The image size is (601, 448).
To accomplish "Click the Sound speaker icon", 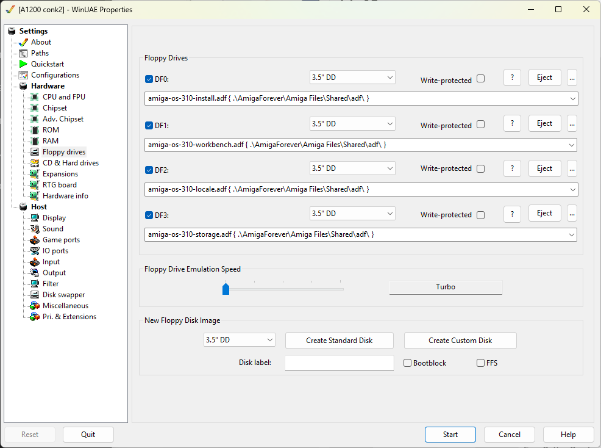I will 35,229.
